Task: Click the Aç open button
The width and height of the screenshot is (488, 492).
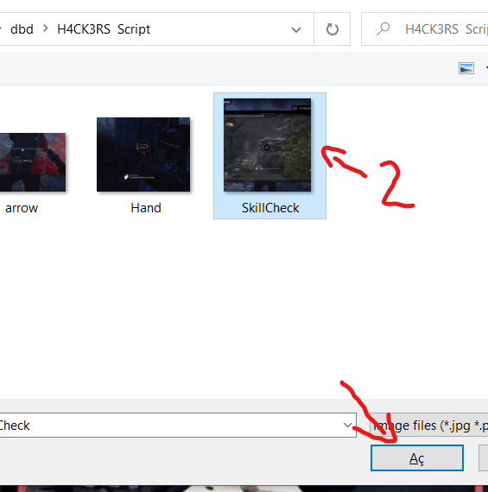Action: 416,457
